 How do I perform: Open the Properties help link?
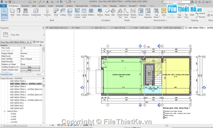(x=6, y=74)
